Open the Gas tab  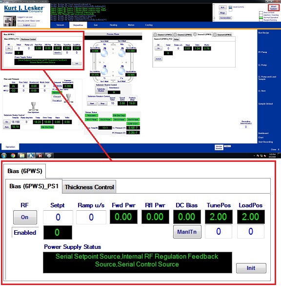pyautogui.click(x=96, y=25)
